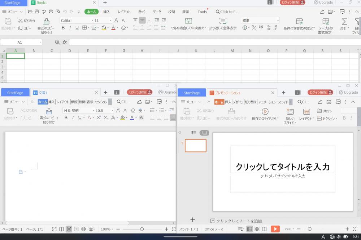
Task: Click the ログイン解除 button in the spreadsheet window
Action: click(x=292, y=2)
